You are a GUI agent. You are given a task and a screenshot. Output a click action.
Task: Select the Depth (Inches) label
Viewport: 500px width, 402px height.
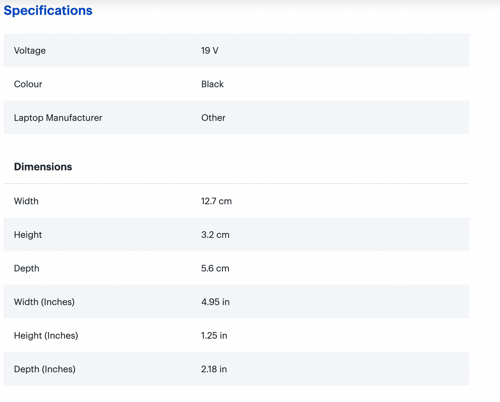click(44, 369)
